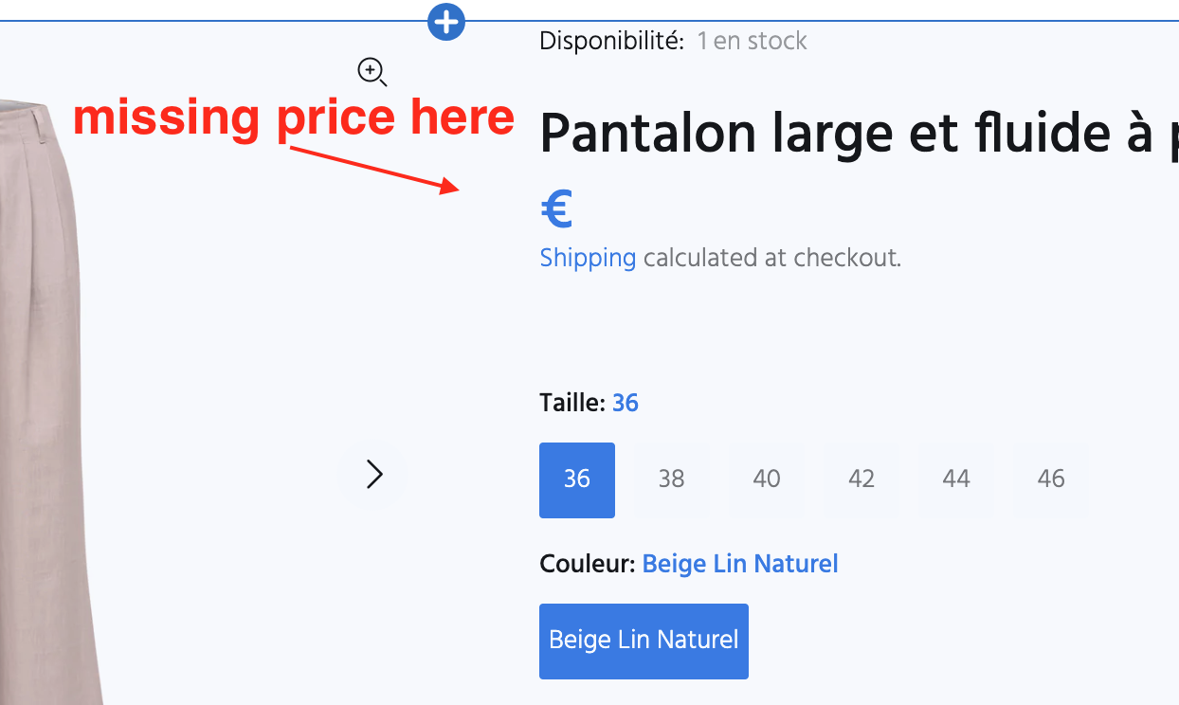Viewport: 1179px width, 705px height.
Task: Select the Beige Lin Naturel color button
Action: point(644,641)
